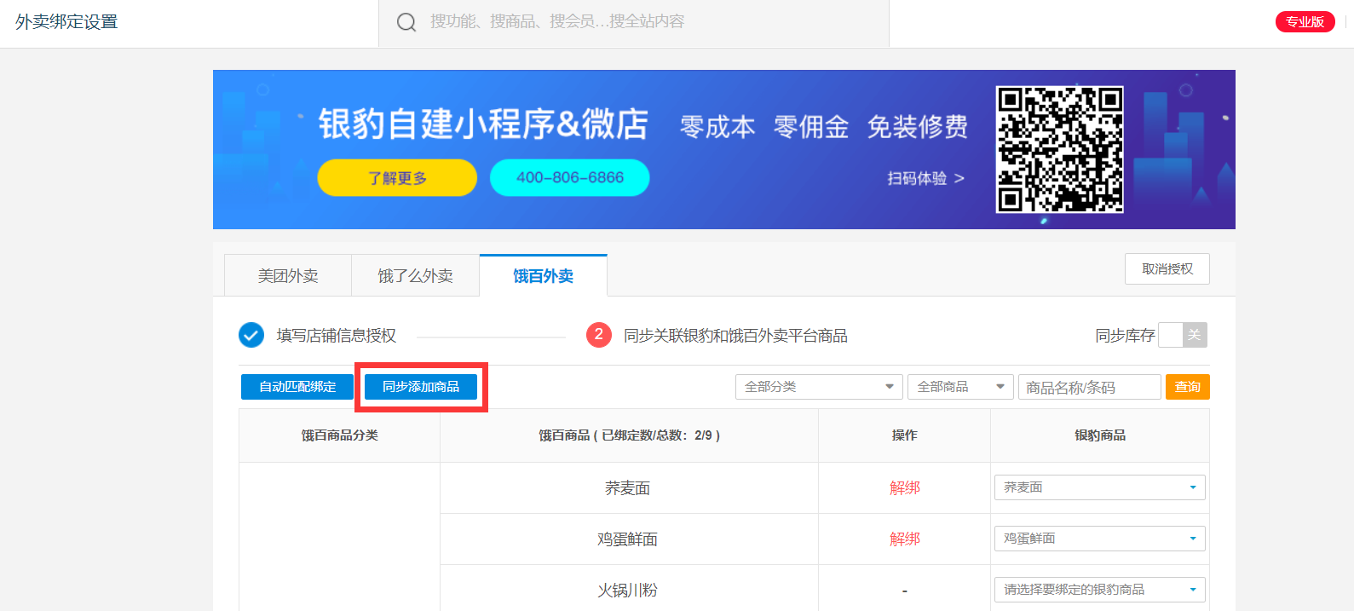1354x611 pixels.
Task: Click the QR code in banner
Action: click(x=1059, y=149)
